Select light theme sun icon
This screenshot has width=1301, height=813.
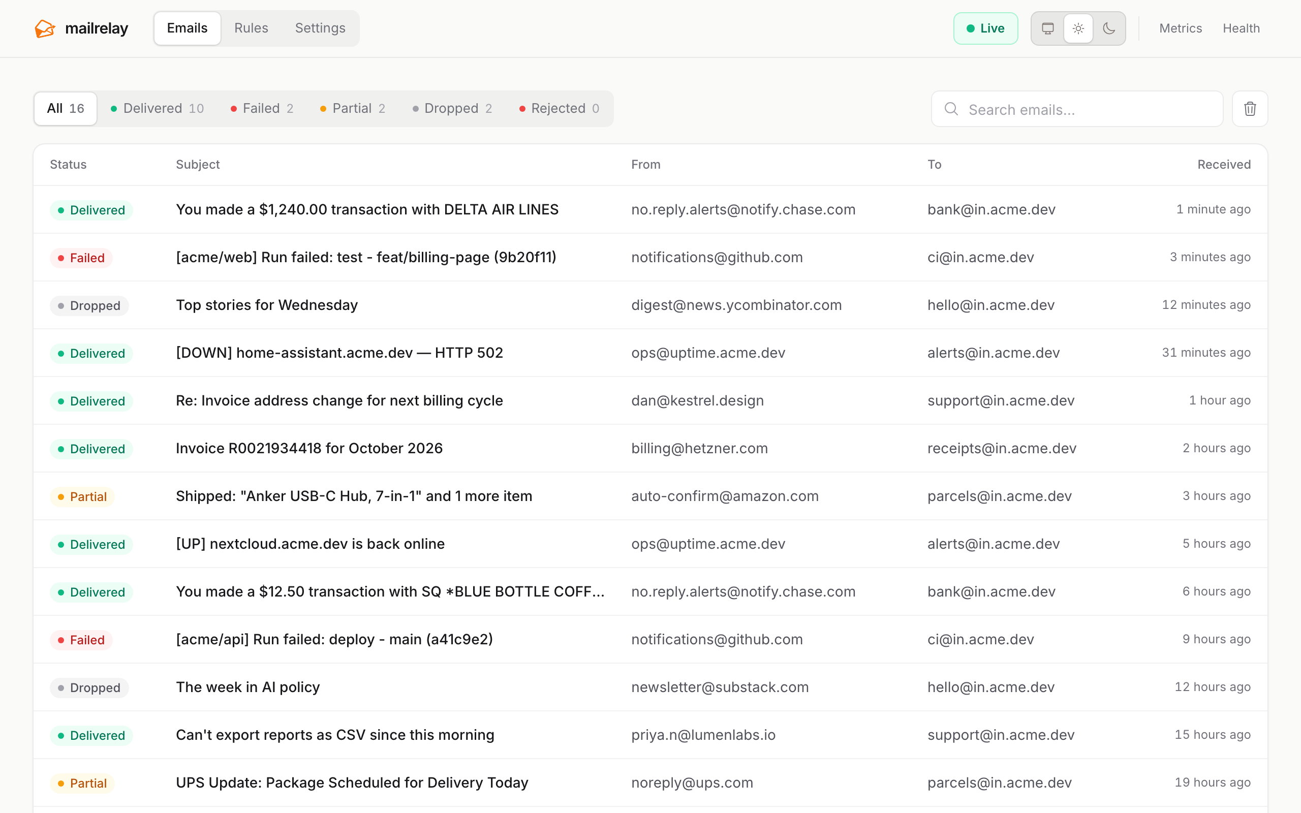1078,28
